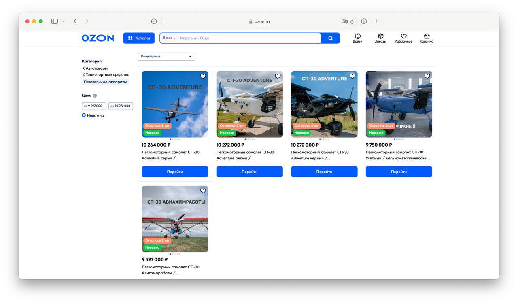Go back to Автотовары category
The image size is (518, 304).
point(96,68)
